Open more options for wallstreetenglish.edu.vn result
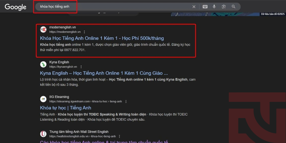The height and width of the screenshot is (143, 286). tap(120, 136)
